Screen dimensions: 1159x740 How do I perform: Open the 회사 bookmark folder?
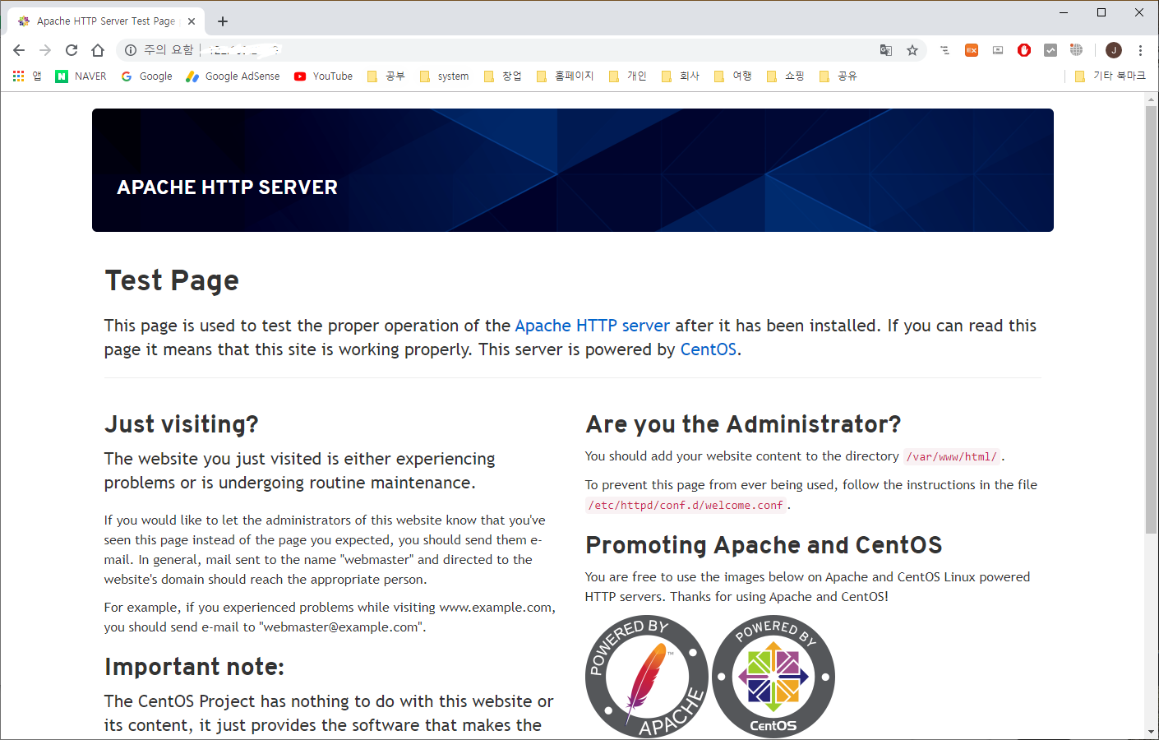click(x=680, y=76)
